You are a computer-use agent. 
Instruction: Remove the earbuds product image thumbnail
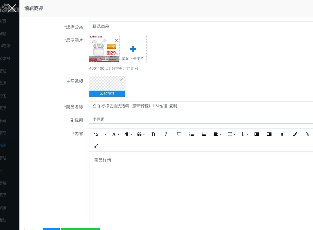(116, 40)
